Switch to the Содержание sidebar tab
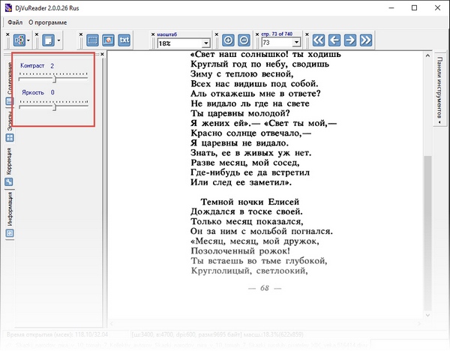The width and height of the screenshot is (450, 351). point(10,82)
